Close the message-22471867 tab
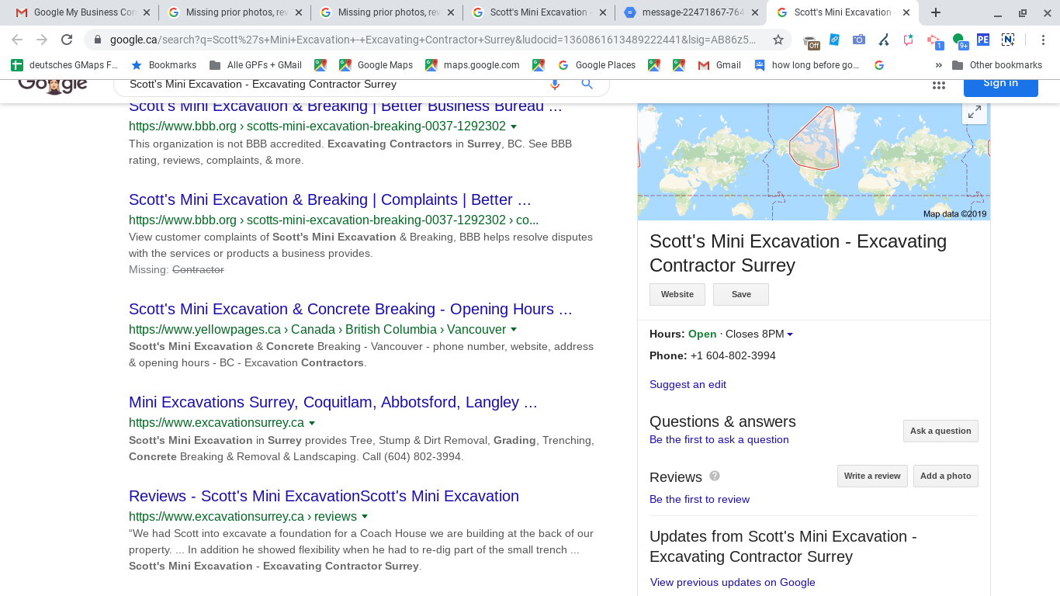Image resolution: width=1060 pixels, height=596 pixels. (754, 12)
